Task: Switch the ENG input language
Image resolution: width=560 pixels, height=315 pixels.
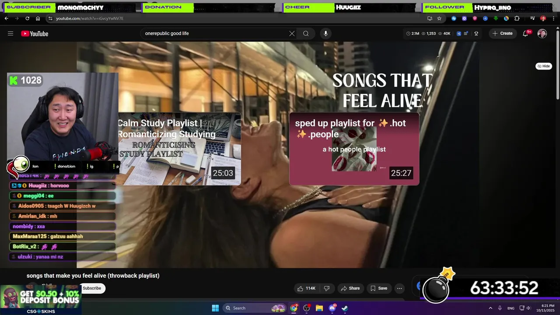Action: pos(511,308)
